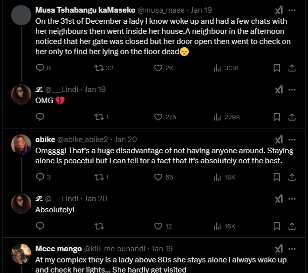Click abike's profile avatar
Viewport: 308px width, 273px height.
21,145
